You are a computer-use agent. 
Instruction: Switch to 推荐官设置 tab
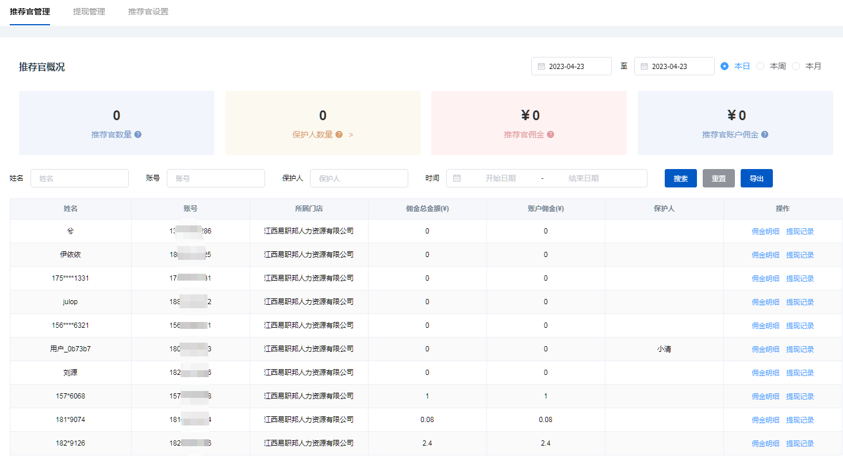[148, 11]
